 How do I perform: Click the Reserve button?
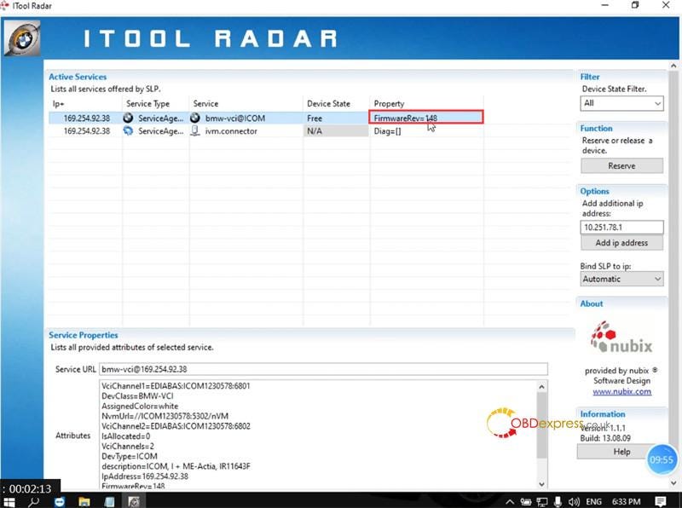click(x=621, y=165)
